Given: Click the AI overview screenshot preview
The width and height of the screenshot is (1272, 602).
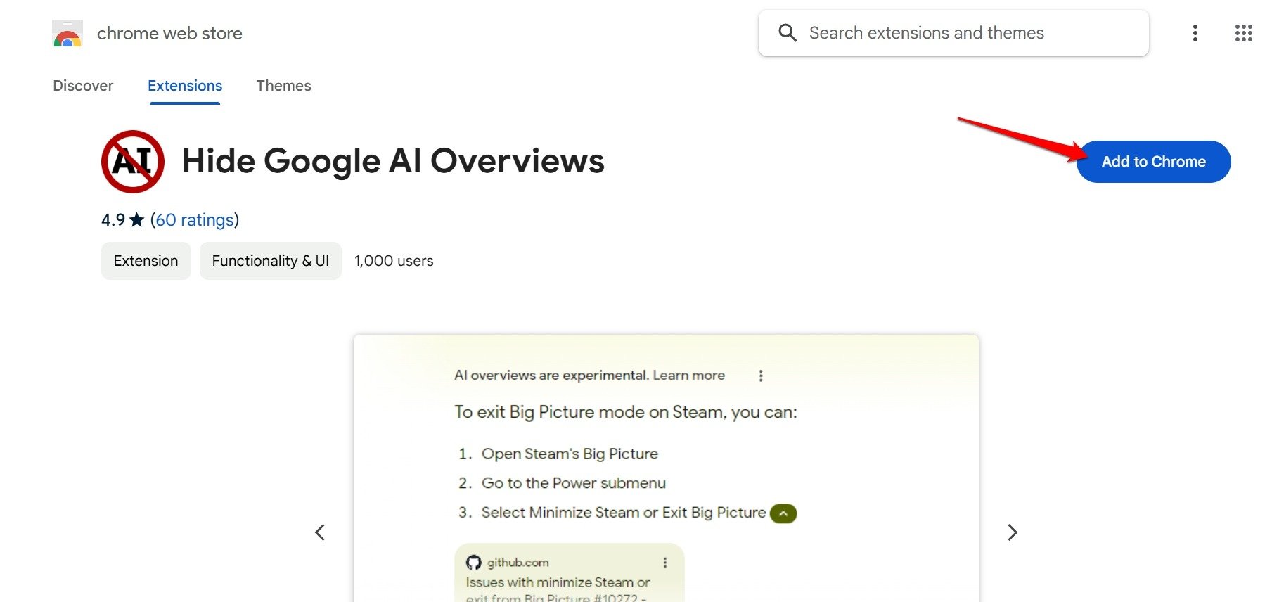Looking at the screenshot, I should click(666, 468).
